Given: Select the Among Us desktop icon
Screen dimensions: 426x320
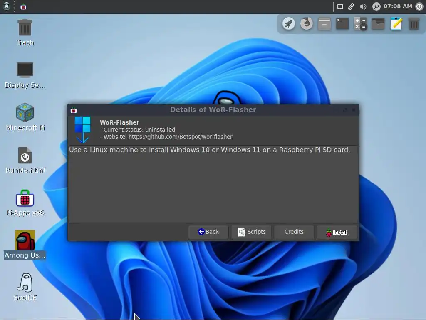Looking at the screenshot, I should (x=25, y=245).
